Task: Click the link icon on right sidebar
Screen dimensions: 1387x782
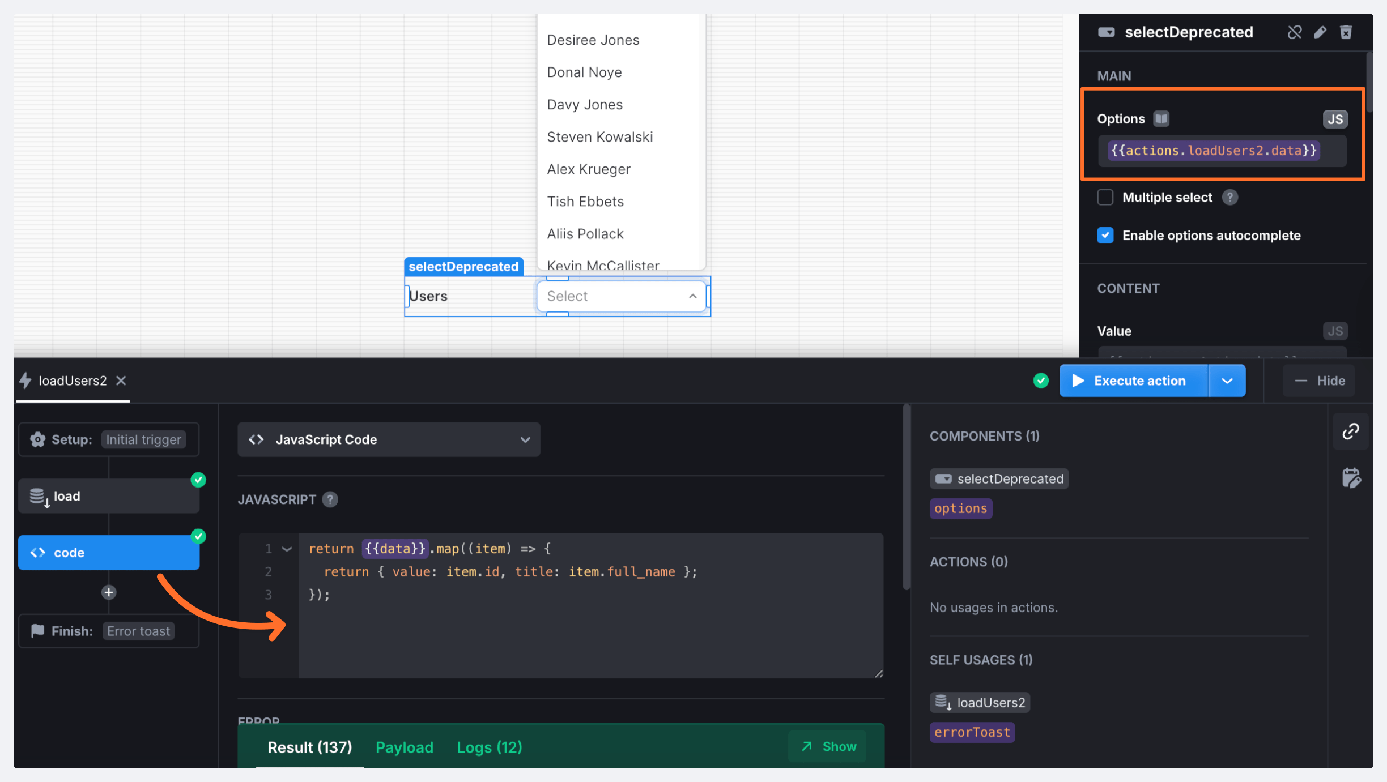Action: coord(1351,431)
